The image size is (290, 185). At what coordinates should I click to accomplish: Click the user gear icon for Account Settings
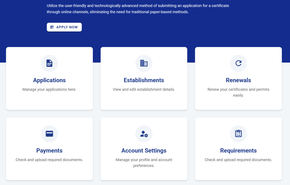click(144, 134)
